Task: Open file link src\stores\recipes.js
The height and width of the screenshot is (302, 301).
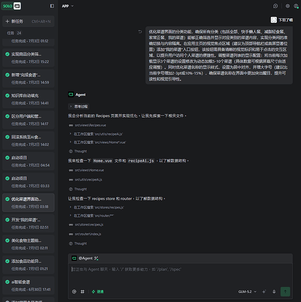Action: point(89,225)
